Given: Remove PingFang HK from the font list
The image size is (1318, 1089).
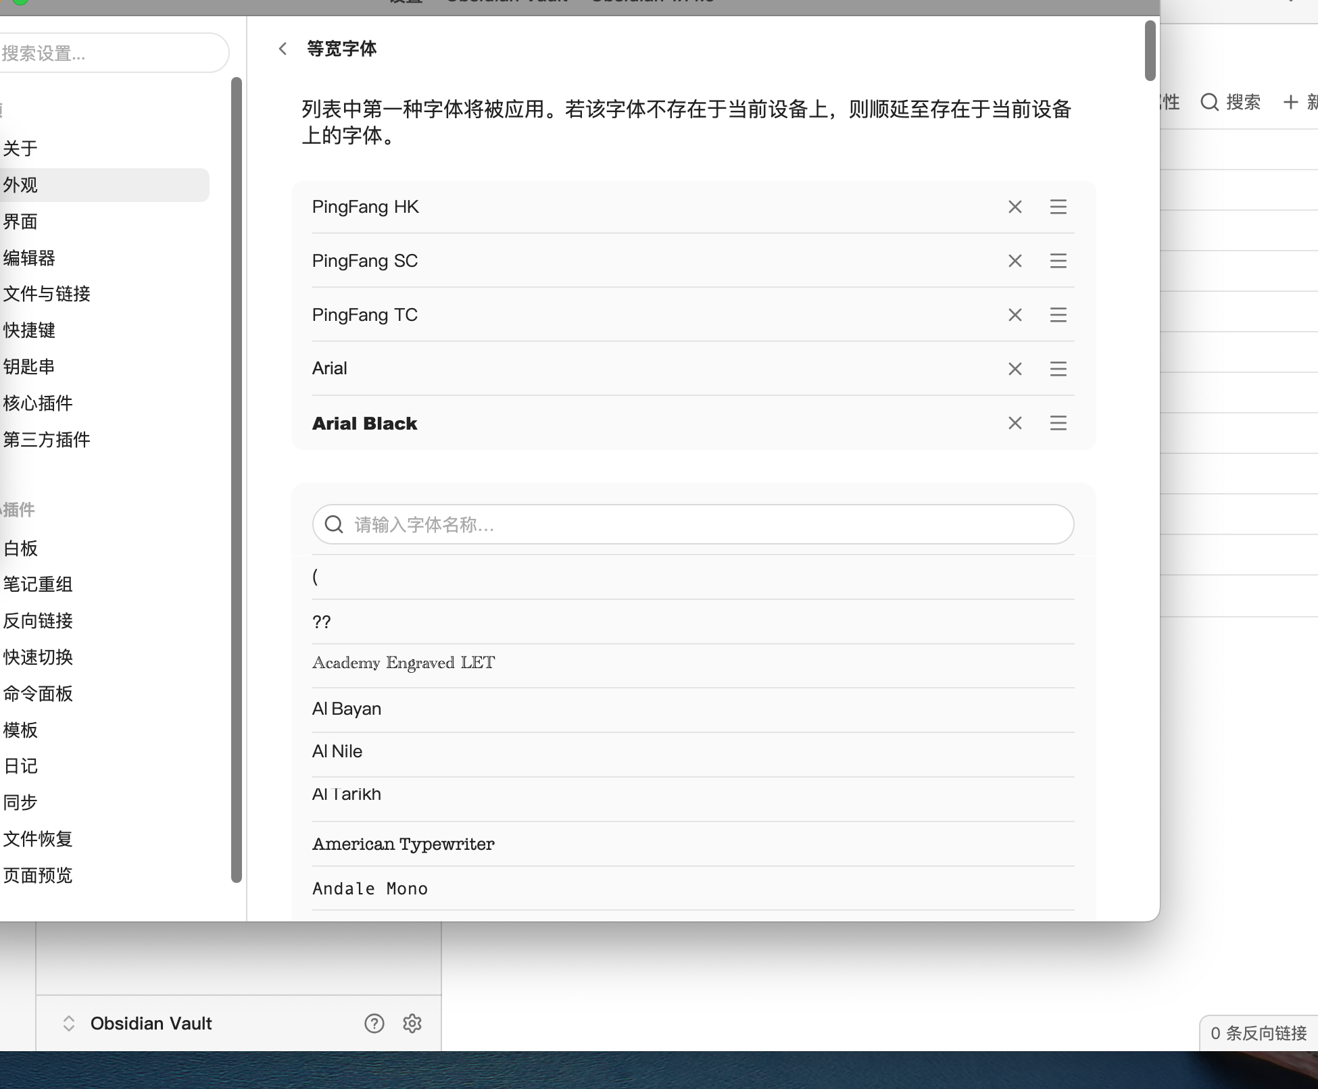Looking at the screenshot, I should 1015,207.
